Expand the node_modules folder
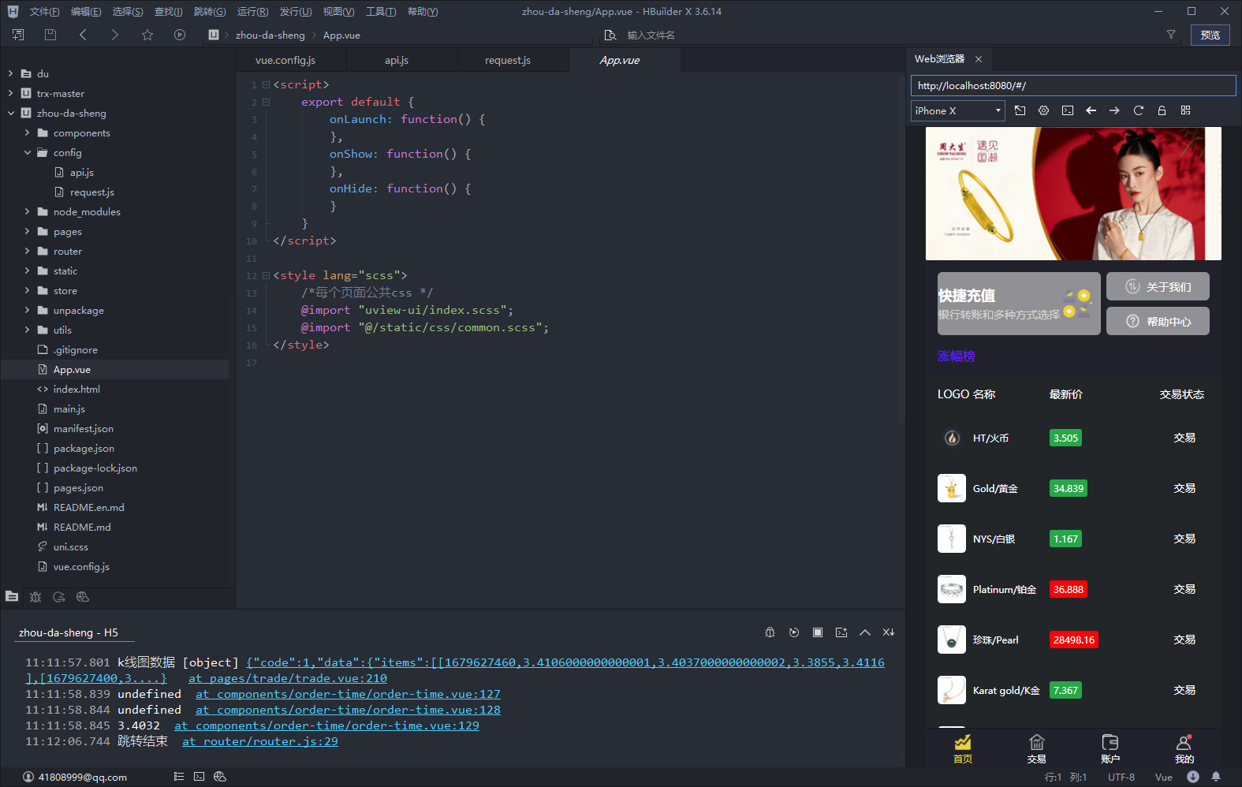Image resolution: width=1242 pixels, height=787 pixels. (x=28, y=211)
